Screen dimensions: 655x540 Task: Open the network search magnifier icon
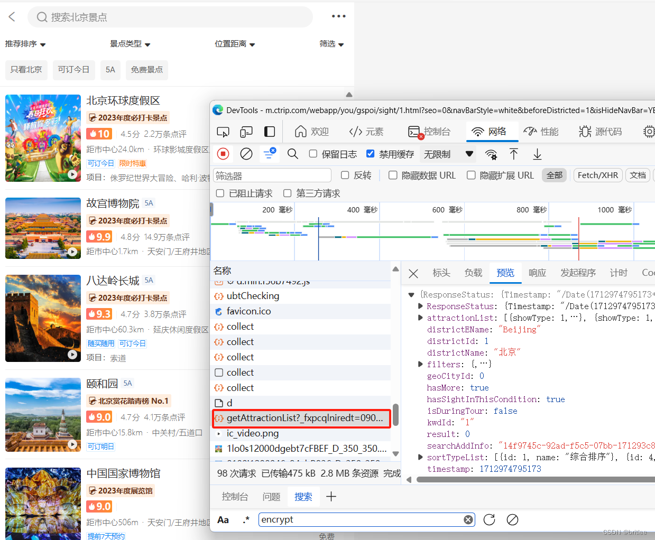[x=292, y=154]
